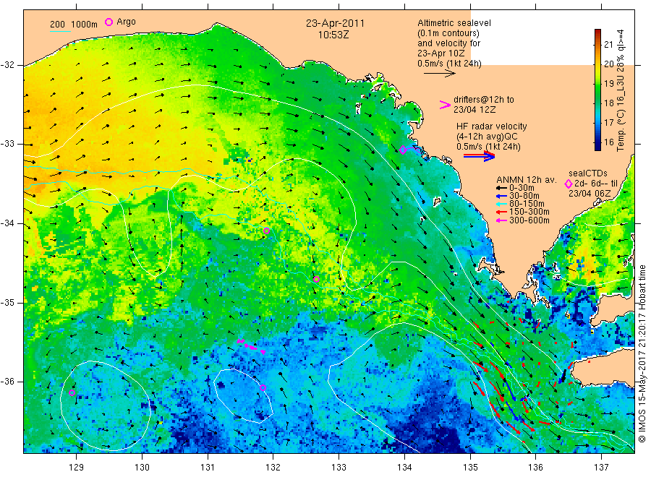Click the 'Altimetric sealevel' legend heading

click(454, 23)
